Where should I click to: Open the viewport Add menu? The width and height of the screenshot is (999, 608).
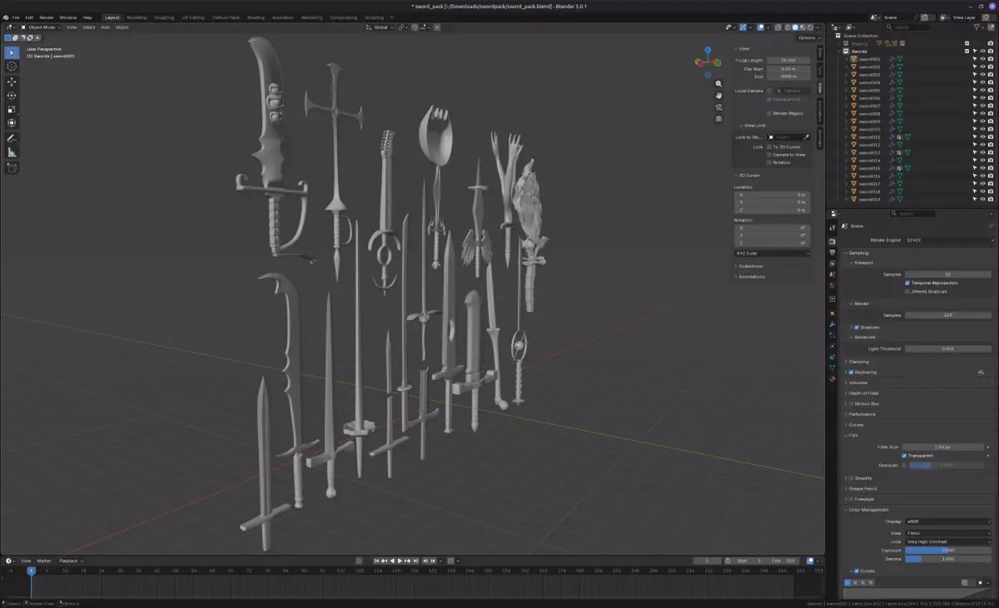pyautogui.click(x=105, y=27)
